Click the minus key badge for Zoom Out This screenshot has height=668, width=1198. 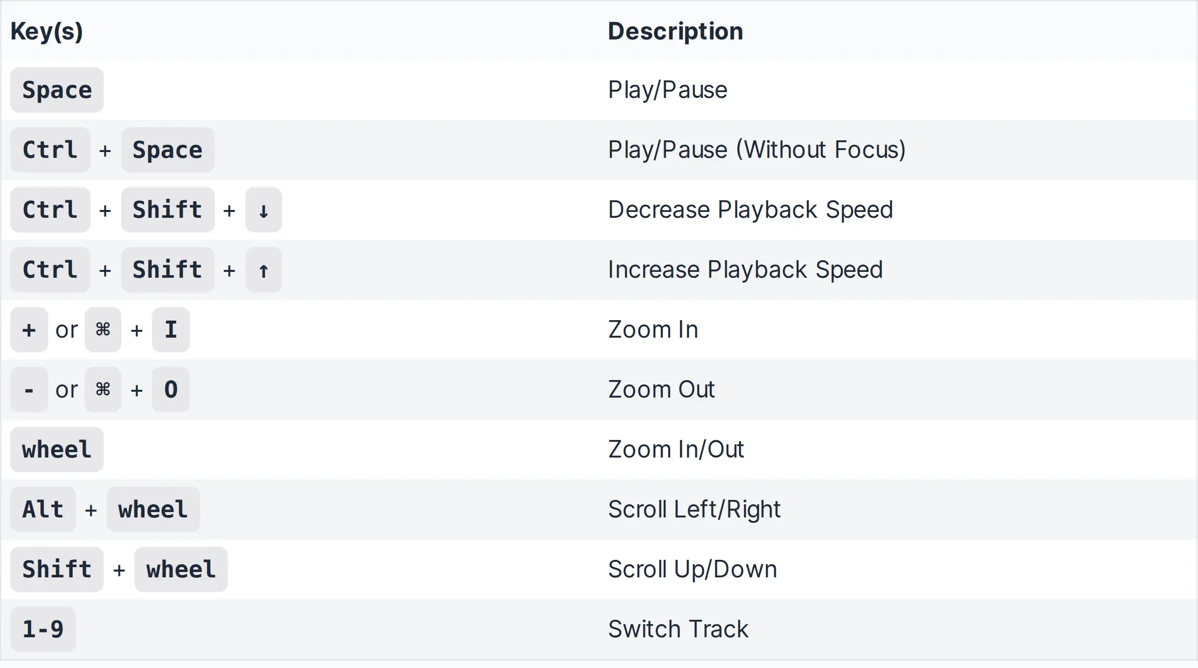point(29,390)
